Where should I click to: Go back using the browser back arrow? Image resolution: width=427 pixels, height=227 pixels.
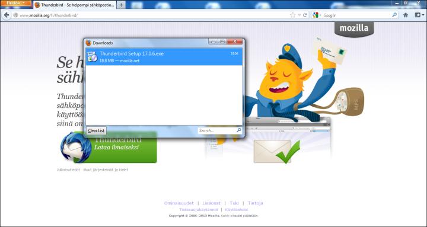click(x=7, y=15)
